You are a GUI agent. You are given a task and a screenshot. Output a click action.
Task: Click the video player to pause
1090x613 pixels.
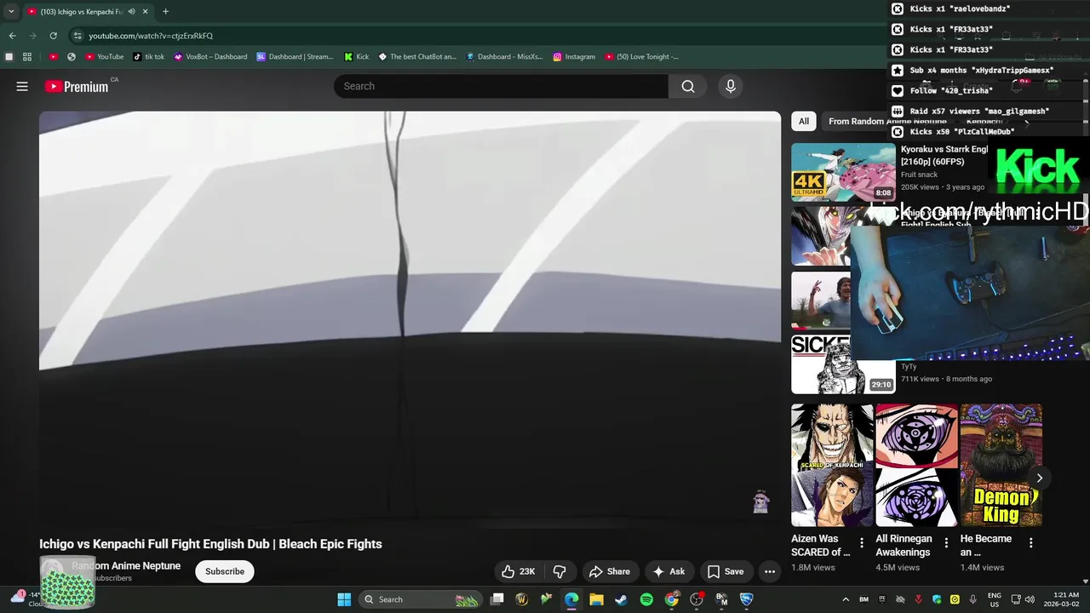pyautogui.click(x=410, y=319)
